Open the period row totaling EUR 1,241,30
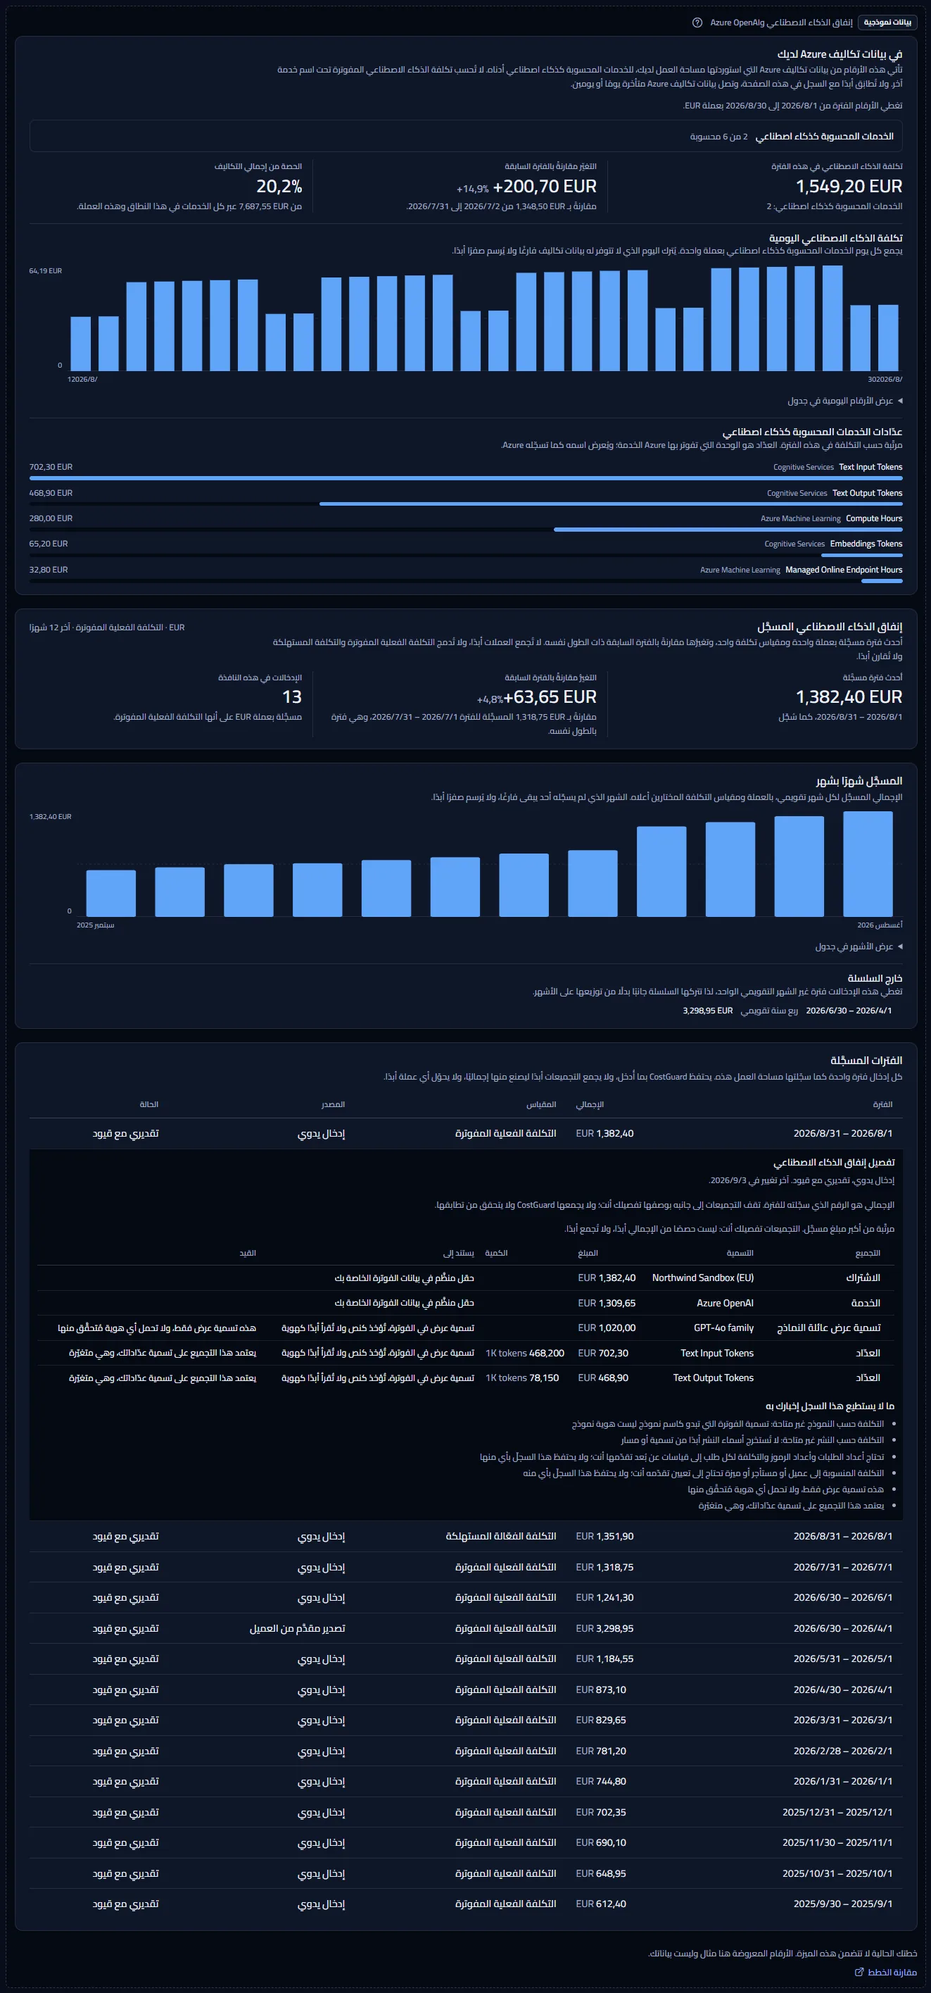Screen dimensions: 931x1993 click(x=466, y=1597)
